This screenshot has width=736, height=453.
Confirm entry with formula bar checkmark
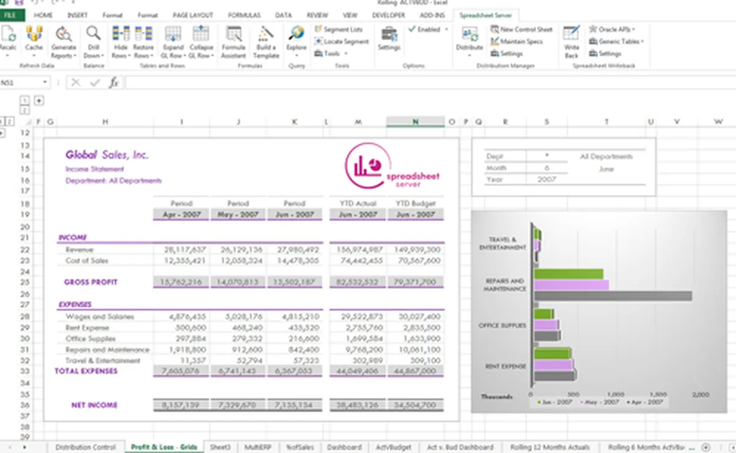point(94,83)
